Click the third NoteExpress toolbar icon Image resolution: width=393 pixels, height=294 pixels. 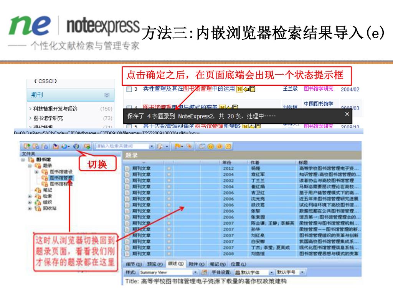point(45,146)
